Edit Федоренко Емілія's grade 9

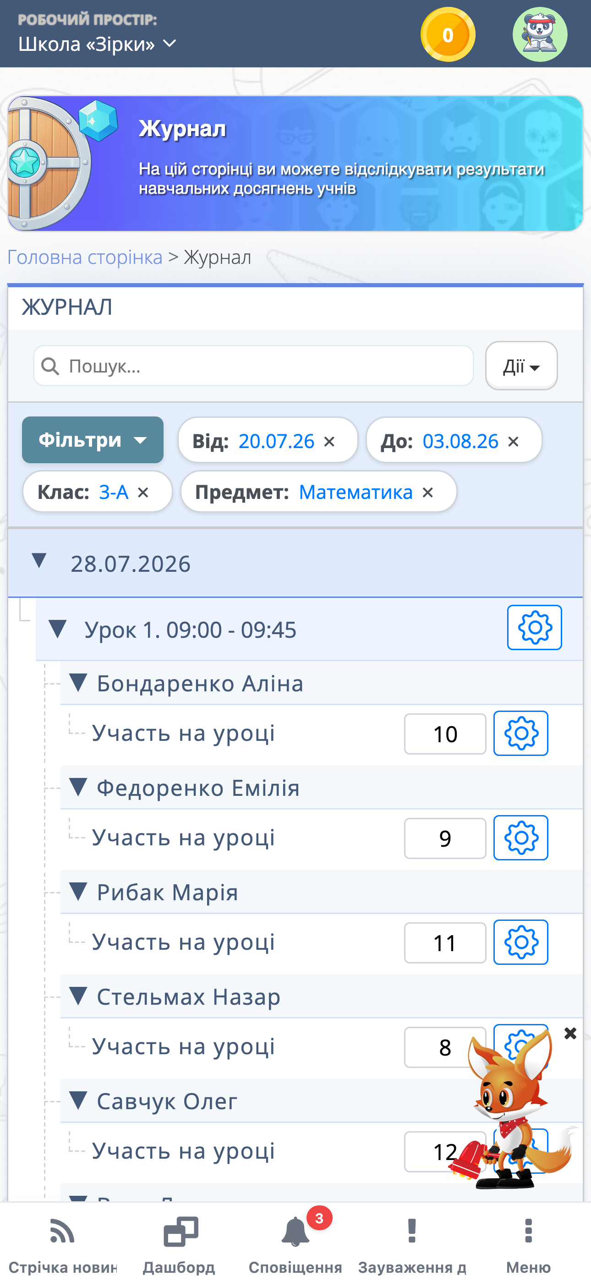(x=445, y=838)
